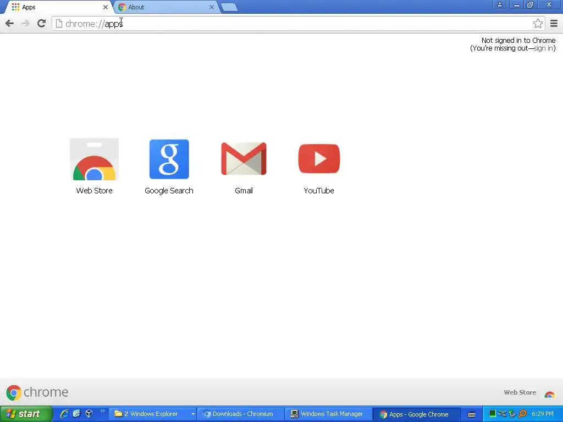Open the Chrome hamburger menu
The image size is (563, 422).
tap(554, 24)
